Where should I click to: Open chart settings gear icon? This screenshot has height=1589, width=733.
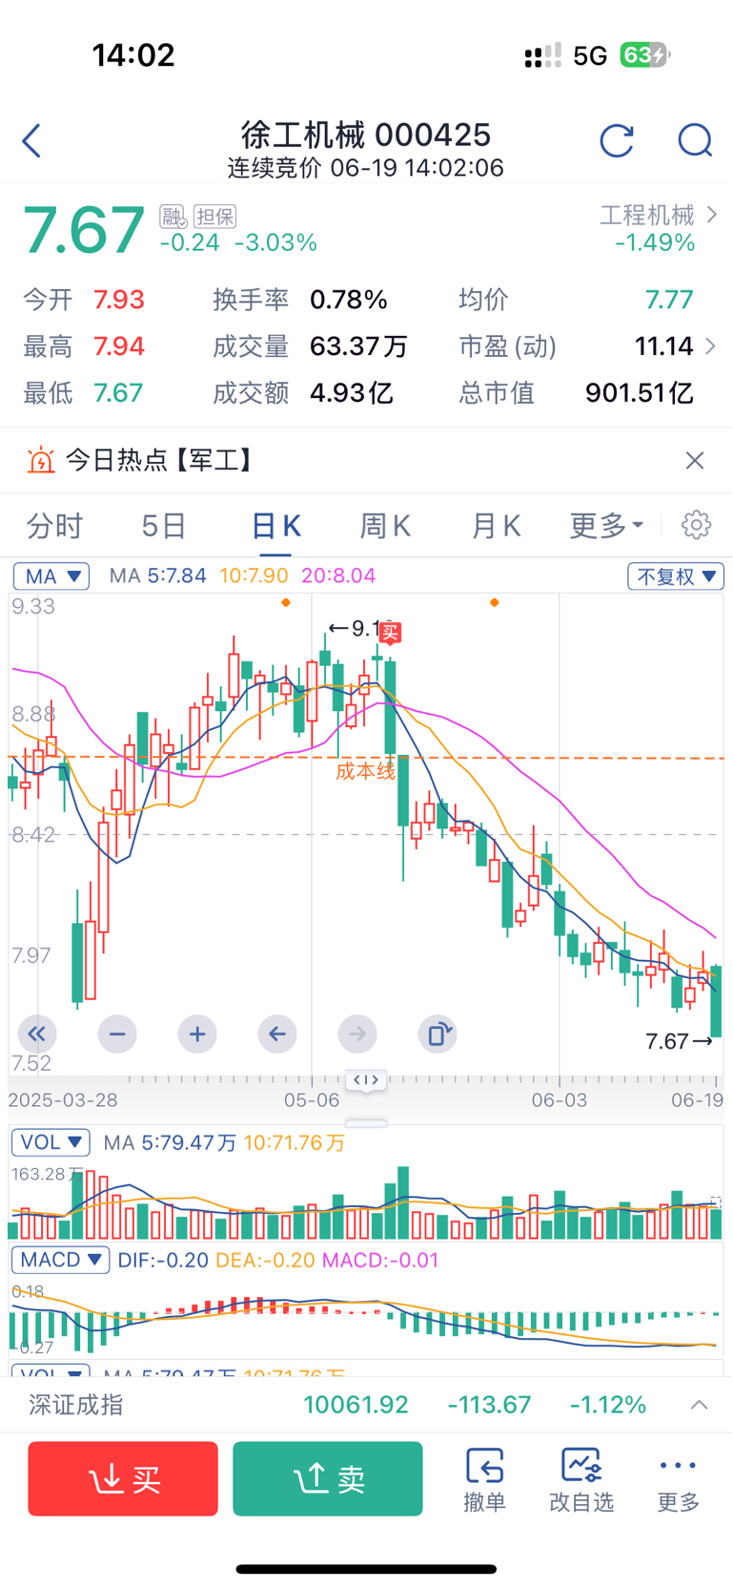(x=697, y=525)
